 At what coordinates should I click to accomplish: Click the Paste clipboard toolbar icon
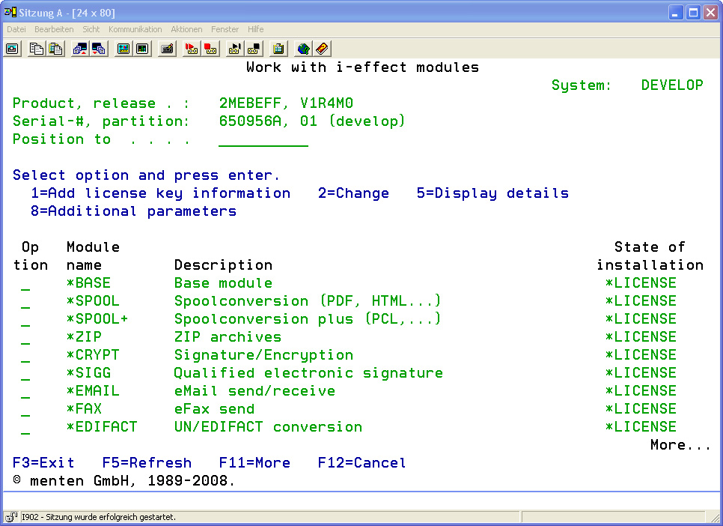(x=55, y=49)
